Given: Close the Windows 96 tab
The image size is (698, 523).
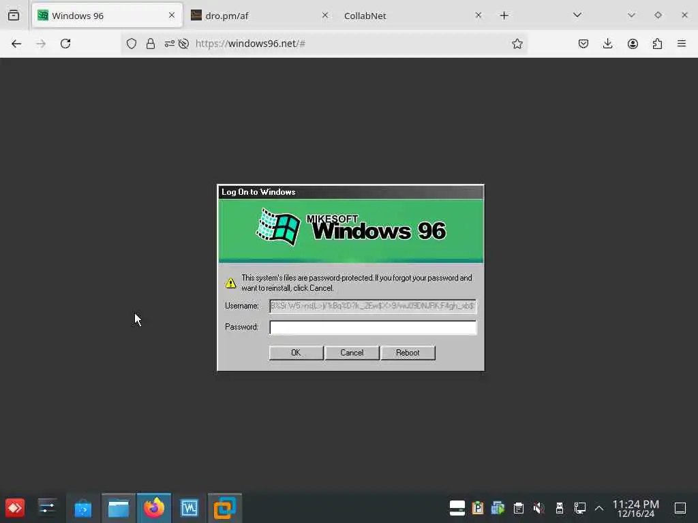Looking at the screenshot, I should 172,16.
